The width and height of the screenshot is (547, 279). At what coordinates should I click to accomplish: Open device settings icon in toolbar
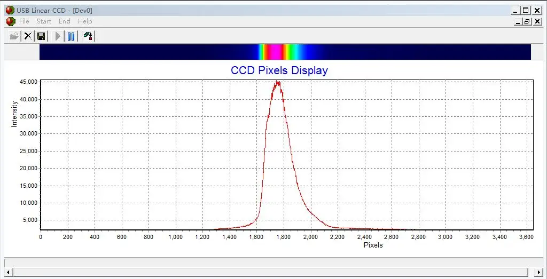88,36
